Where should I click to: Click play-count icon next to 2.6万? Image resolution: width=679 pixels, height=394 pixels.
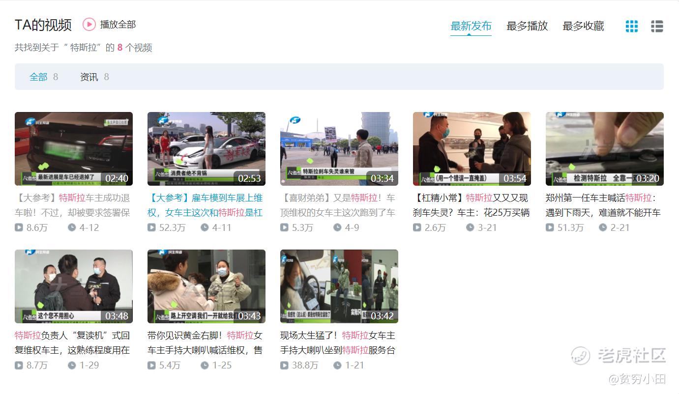pyautogui.click(x=417, y=227)
